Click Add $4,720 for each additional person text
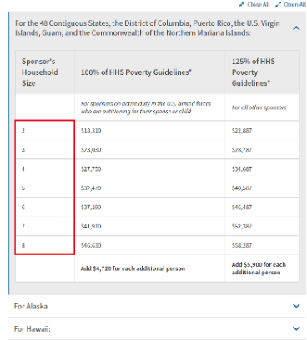Viewport: 307px width, 340px height. (133, 268)
